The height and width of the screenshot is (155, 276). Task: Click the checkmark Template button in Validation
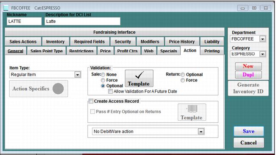[x=139, y=79]
